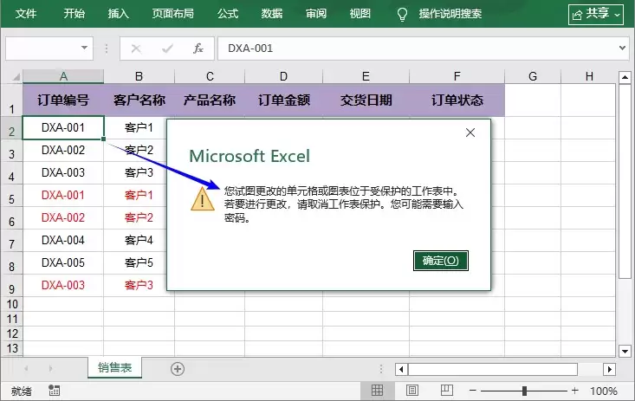
Task: Click the 确定(O) button
Action: tap(441, 261)
